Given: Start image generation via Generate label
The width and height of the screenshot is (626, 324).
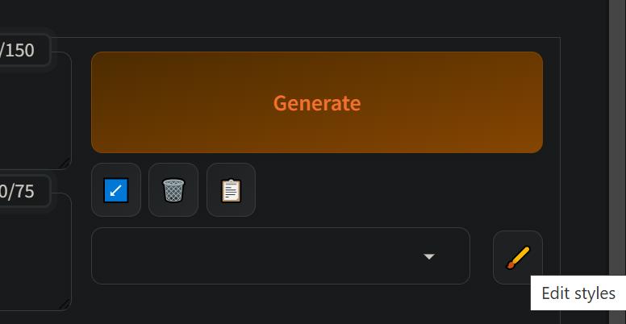Looking at the screenshot, I should [x=317, y=103].
